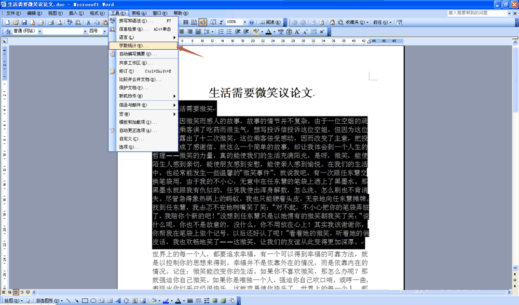
Task: Click the web Home icon in the toolbar
Action: click(332, 22)
